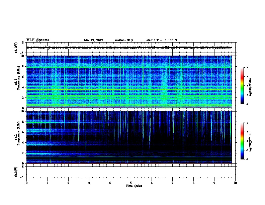
Task: Click time axis tick label "5"
Action: click(131, 183)
